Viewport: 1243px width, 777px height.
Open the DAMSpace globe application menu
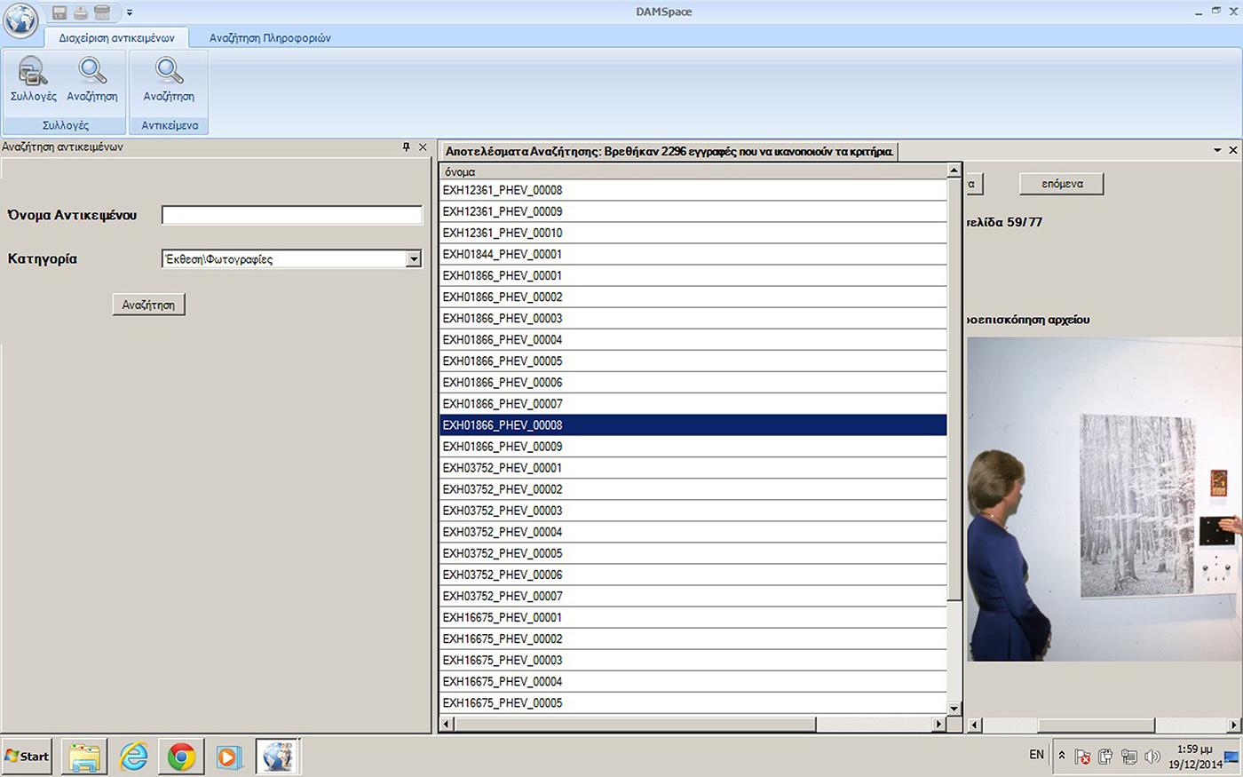20,19
